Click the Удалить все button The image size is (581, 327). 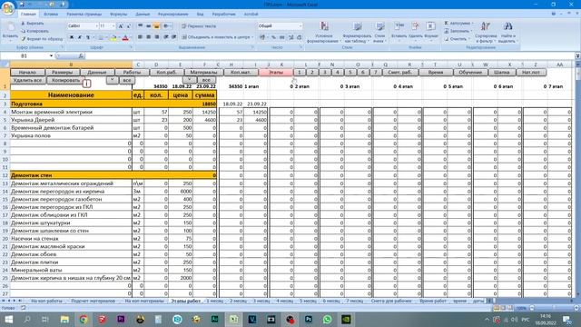coord(28,80)
